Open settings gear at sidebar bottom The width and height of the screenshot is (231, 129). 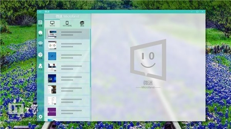(40, 117)
